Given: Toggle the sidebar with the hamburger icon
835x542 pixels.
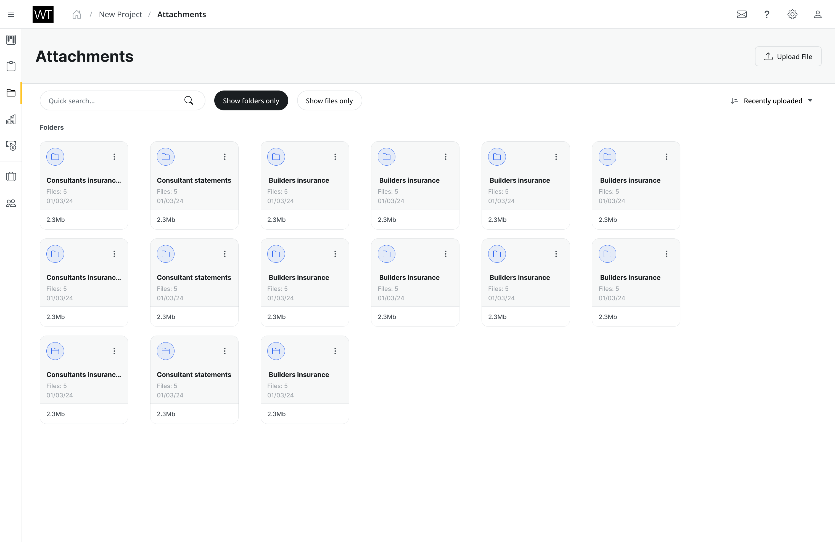Looking at the screenshot, I should click(11, 14).
